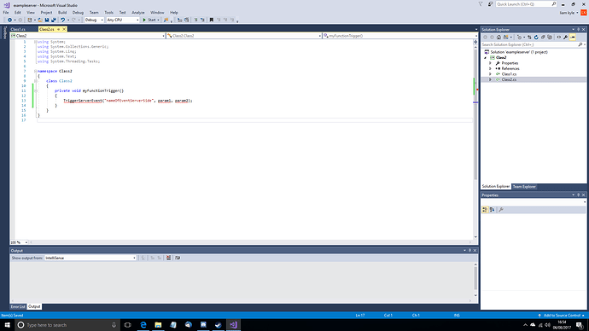Click the Collapse All icon in Solution Explorer
Viewport: 589px width, 331px height.
[543, 38]
